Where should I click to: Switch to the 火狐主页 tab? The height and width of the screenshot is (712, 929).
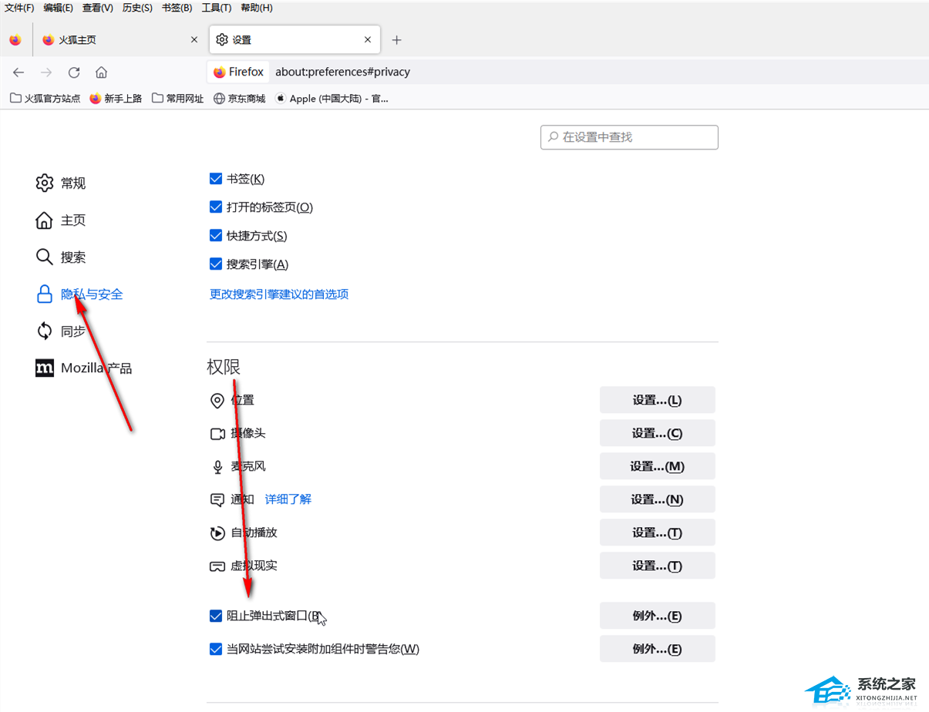(119, 40)
